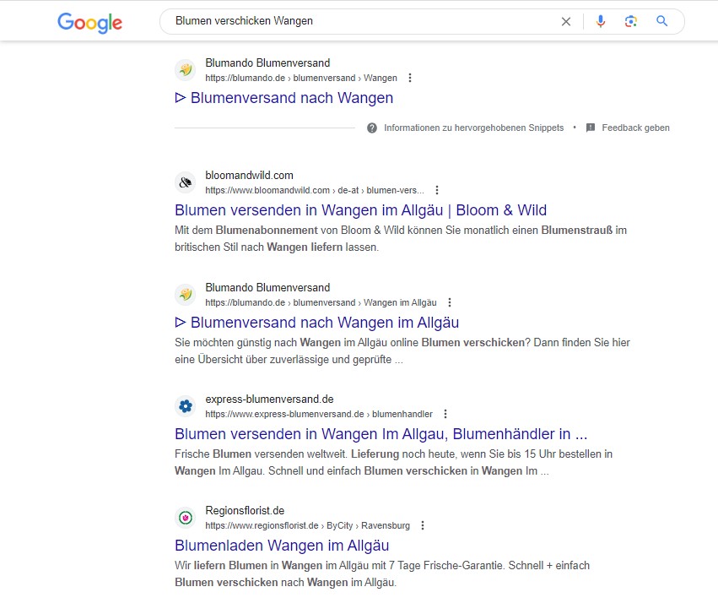This screenshot has height=614, width=718.
Task: Open the three-dot menu on the Blumando Allgäu result
Action: (x=449, y=302)
